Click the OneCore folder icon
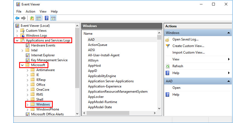This screenshot has width=246, height=123. [33, 90]
